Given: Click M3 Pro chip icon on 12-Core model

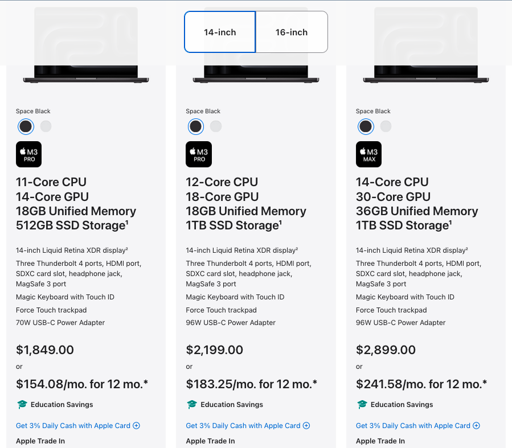Looking at the screenshot, I should coord(199,154).
